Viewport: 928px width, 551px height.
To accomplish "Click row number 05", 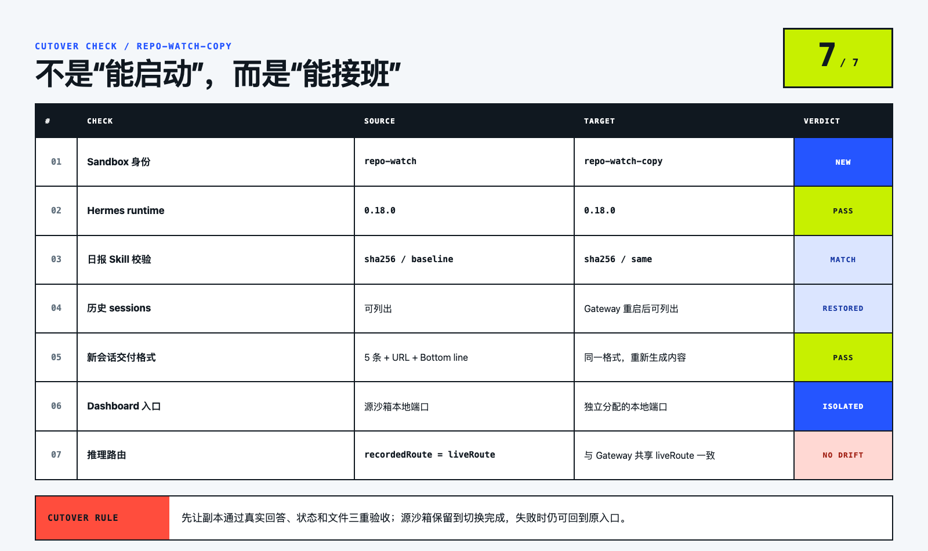I will 56,357.
